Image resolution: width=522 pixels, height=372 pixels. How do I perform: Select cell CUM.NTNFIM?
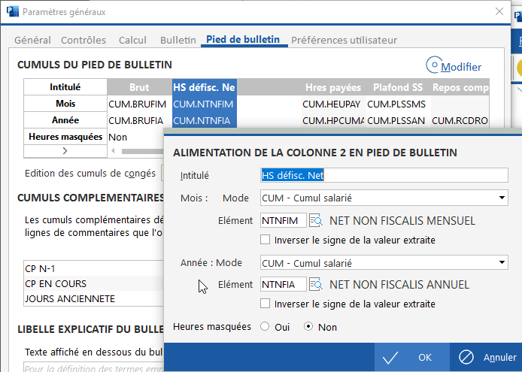pyautogui.click(x=205, y=104)
